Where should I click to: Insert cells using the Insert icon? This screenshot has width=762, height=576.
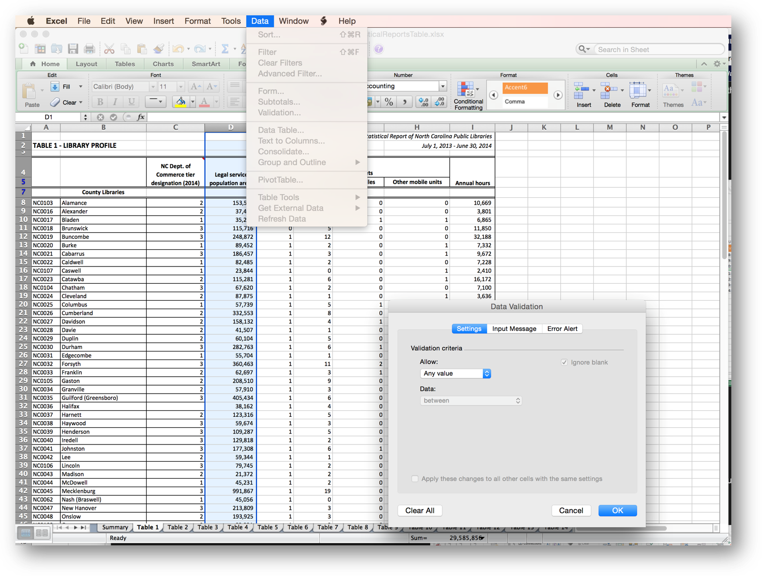coord(583,93)
